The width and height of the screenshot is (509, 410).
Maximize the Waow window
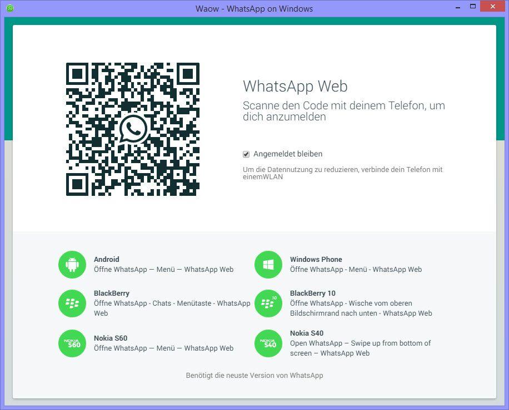[x=473, y=7]
